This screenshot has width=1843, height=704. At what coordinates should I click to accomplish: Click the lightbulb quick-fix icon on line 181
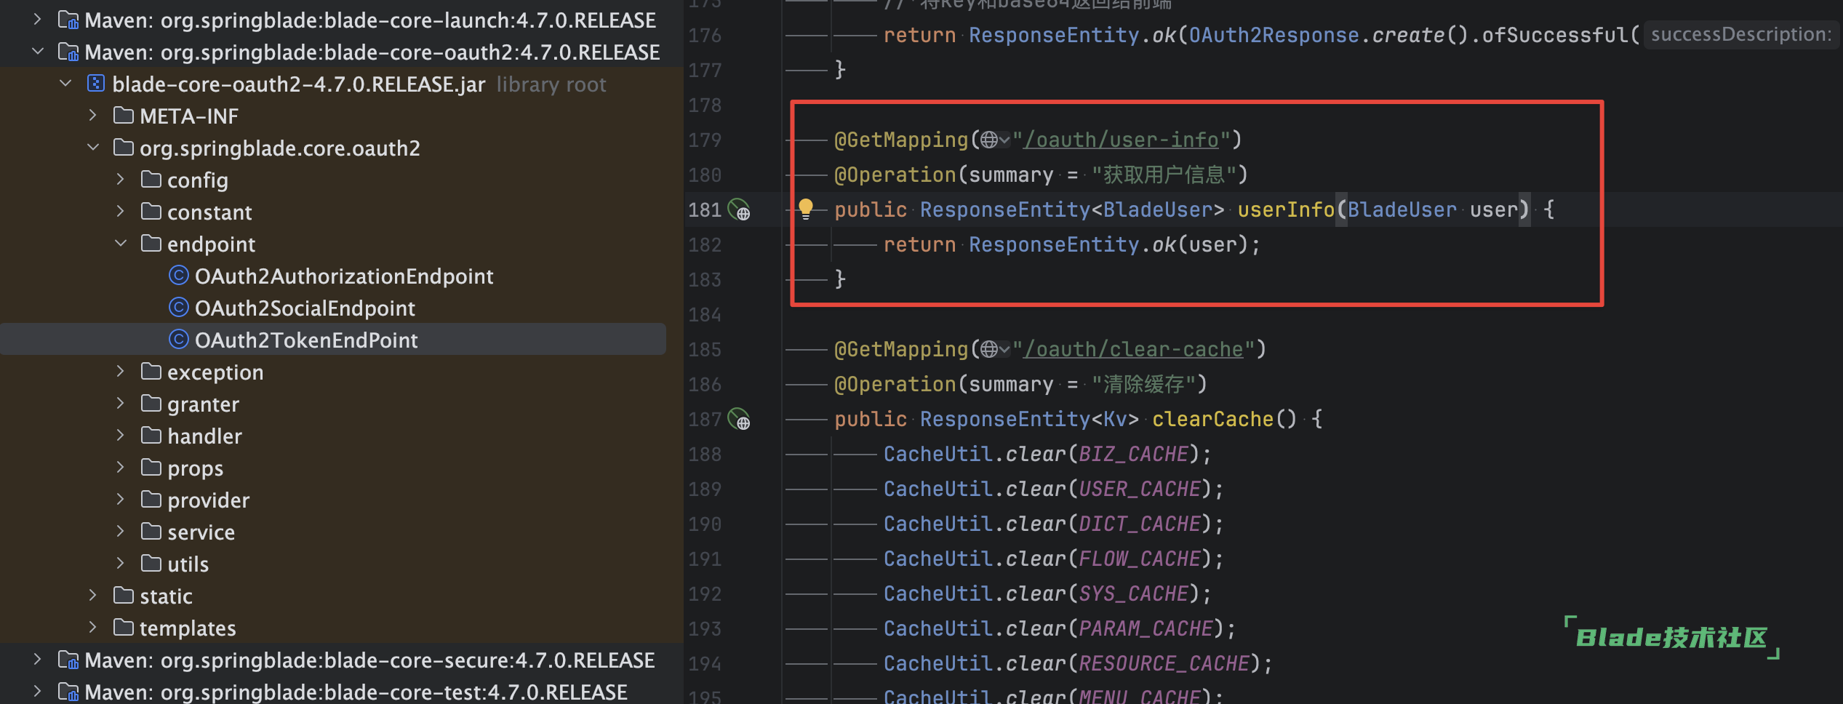click(805, 209)
